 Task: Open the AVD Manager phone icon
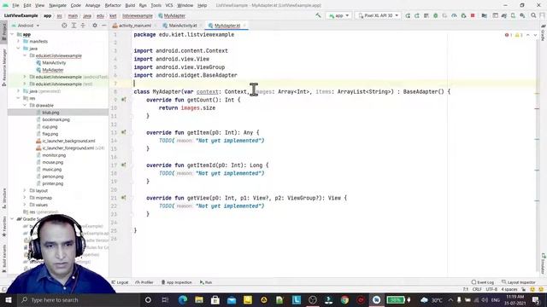[x=513, y=15]
